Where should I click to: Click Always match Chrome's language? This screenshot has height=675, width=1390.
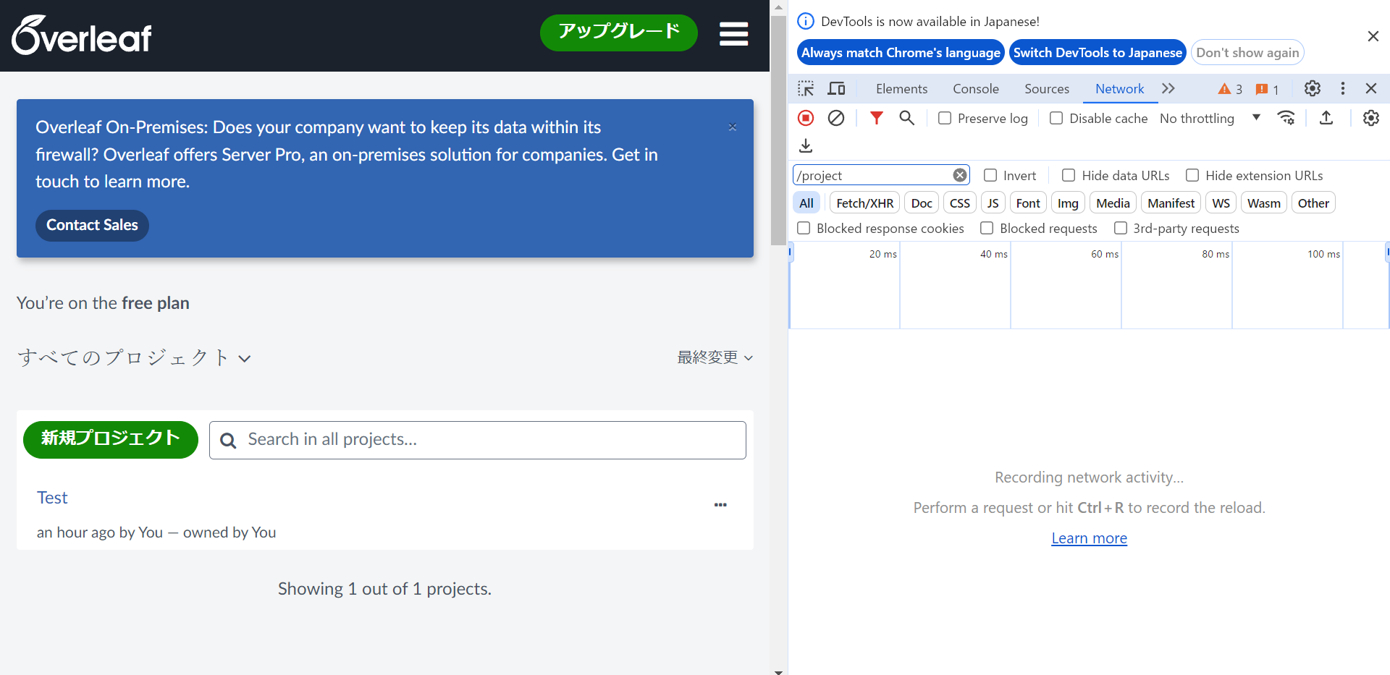point(901,52)
